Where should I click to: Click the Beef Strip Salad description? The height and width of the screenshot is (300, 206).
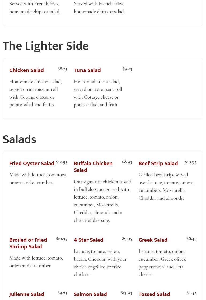point(166,186)
